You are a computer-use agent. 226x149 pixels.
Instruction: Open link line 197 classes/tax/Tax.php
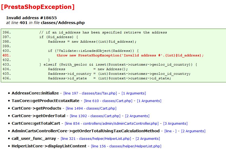tap(90, 93)
